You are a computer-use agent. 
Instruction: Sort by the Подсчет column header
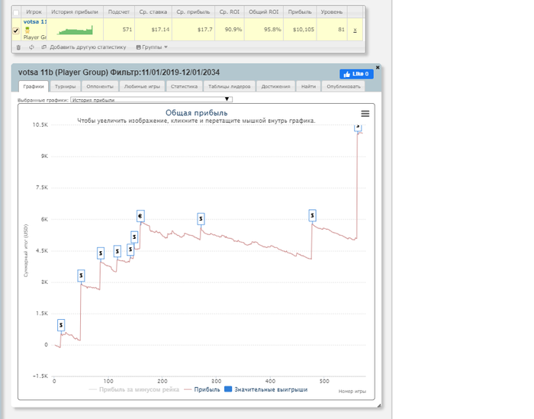pos(119,12)
